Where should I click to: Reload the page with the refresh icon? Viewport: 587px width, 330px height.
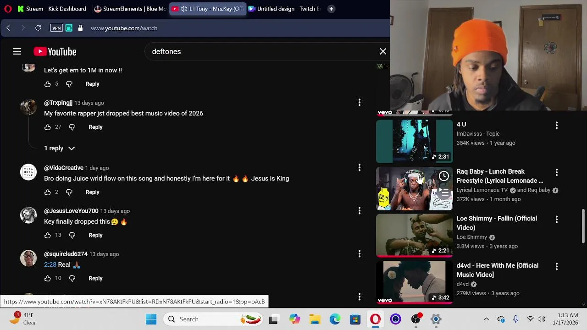pos(38,28)
